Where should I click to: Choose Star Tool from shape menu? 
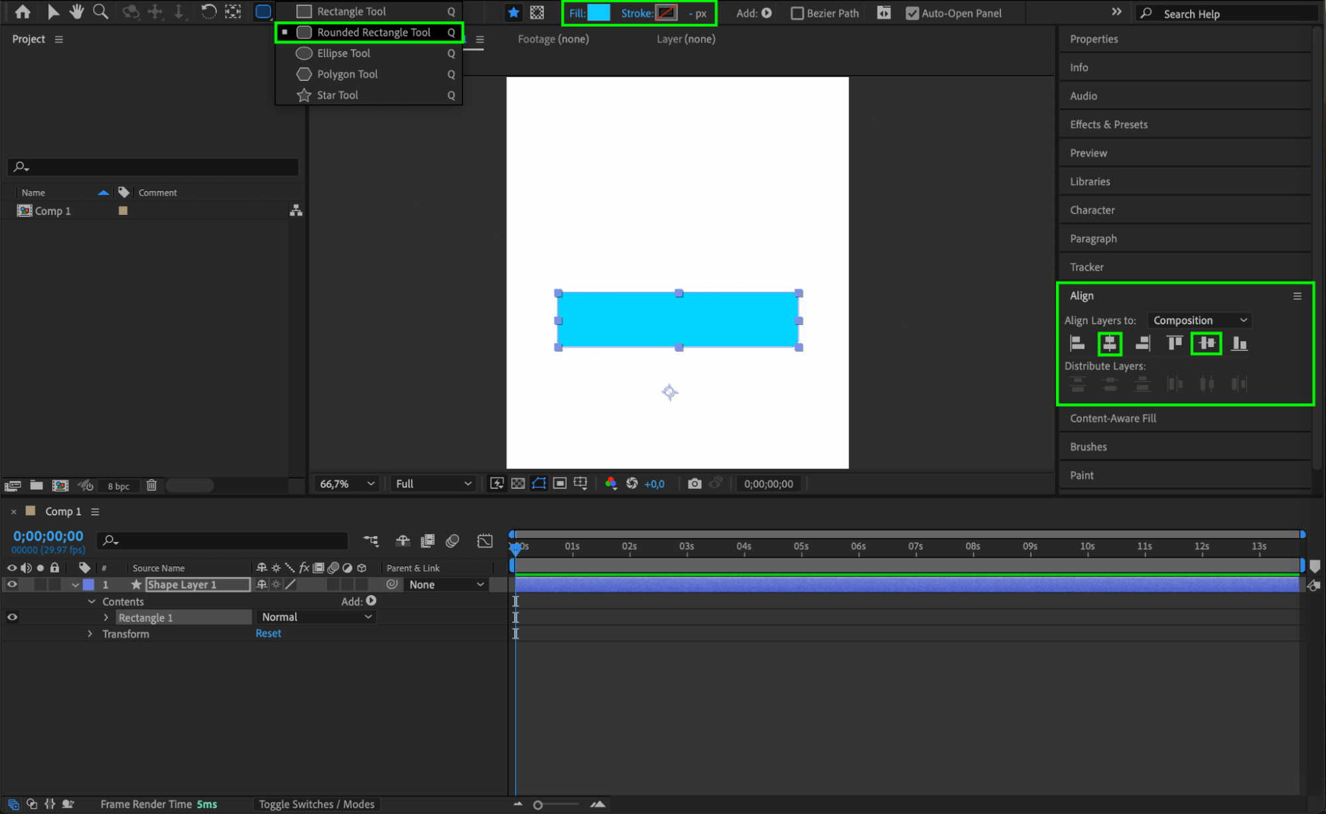click(337, 95)
